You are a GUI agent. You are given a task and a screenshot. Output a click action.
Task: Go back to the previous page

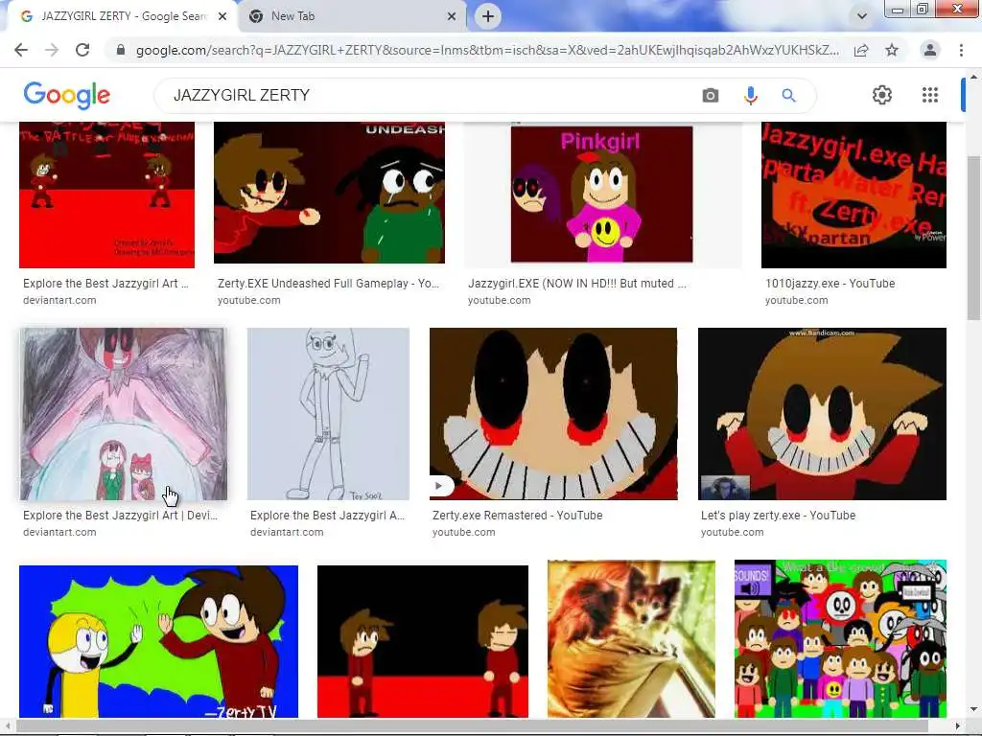point(21,50)
